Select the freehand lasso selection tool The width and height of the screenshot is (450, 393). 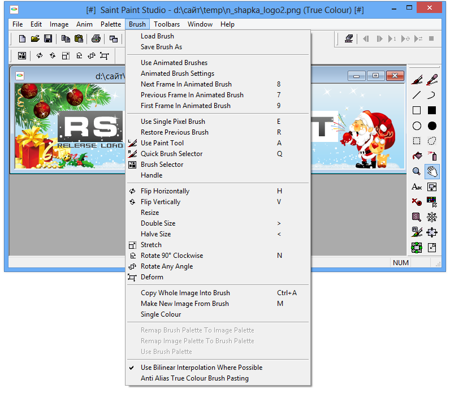point(432,141)
